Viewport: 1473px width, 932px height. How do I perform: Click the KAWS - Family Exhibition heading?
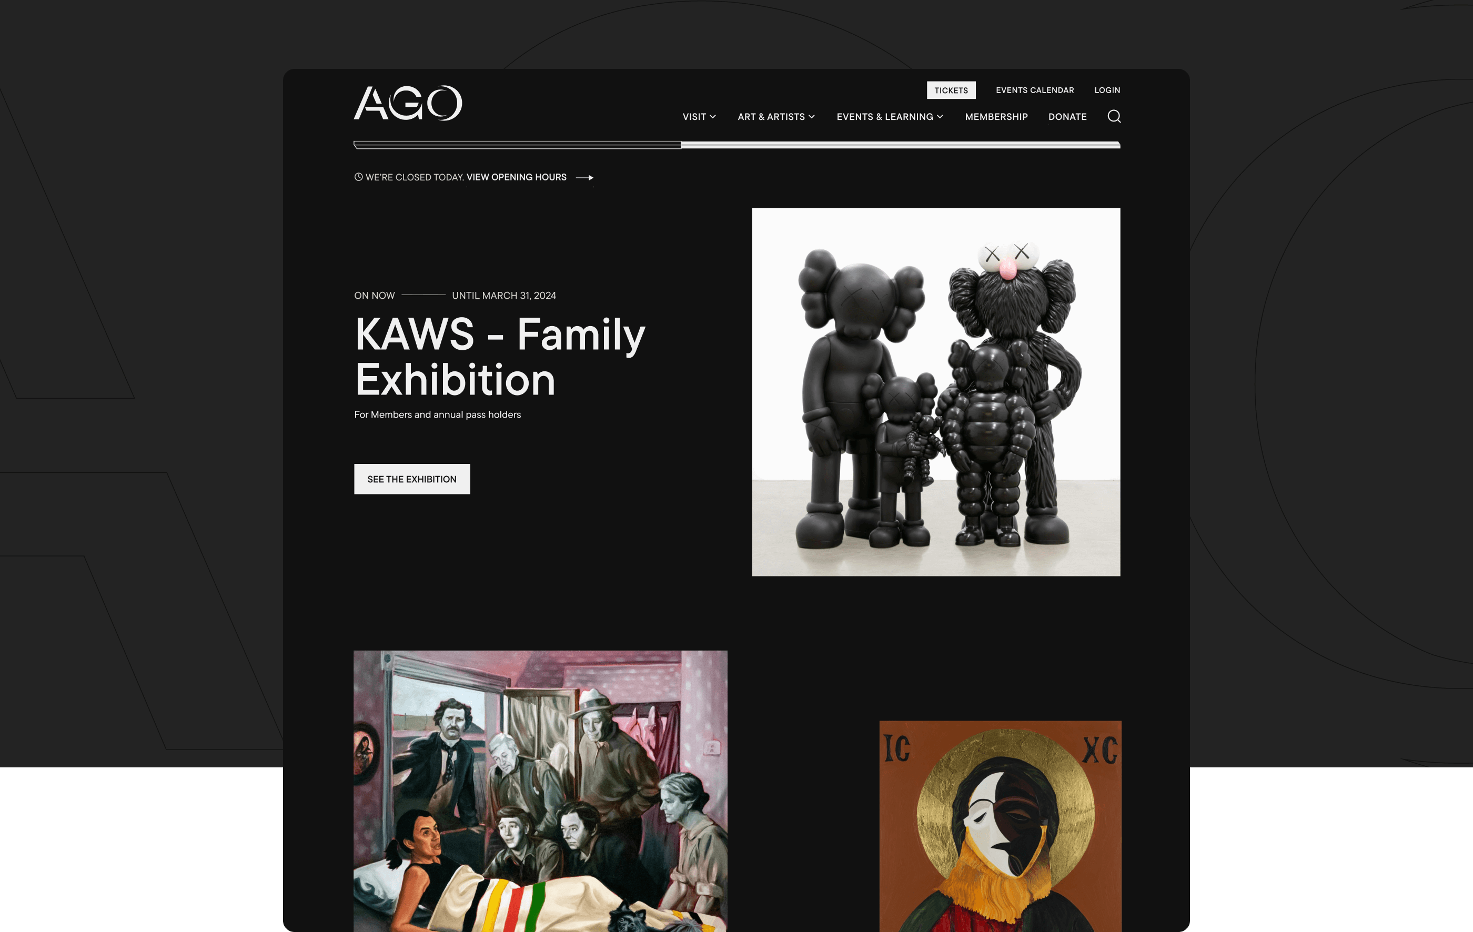tap(500, 357)
